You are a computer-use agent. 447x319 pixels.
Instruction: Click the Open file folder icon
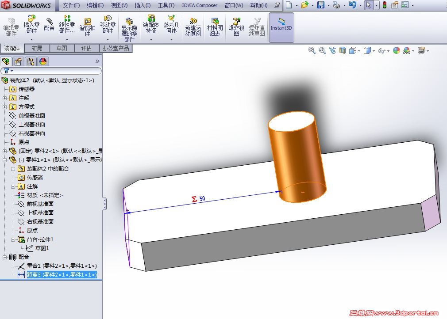pyautogui.click(x=305, y=5)
